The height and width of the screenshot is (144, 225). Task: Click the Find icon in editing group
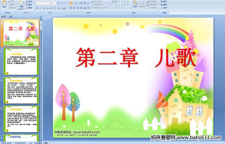tap(164, 1)
